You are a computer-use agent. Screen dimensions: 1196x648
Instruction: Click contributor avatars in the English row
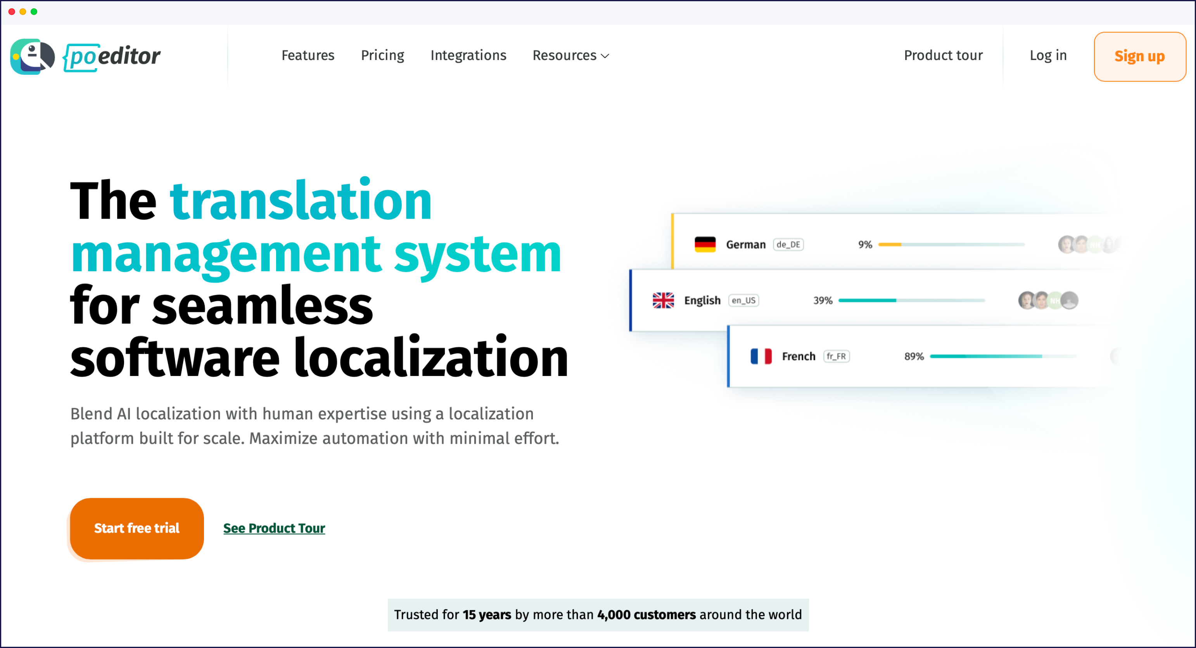1048,301
